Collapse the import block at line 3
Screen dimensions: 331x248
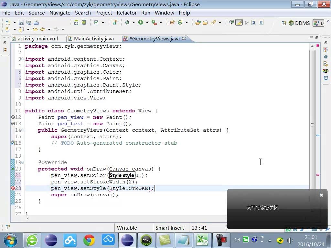(x=23, y=59)
